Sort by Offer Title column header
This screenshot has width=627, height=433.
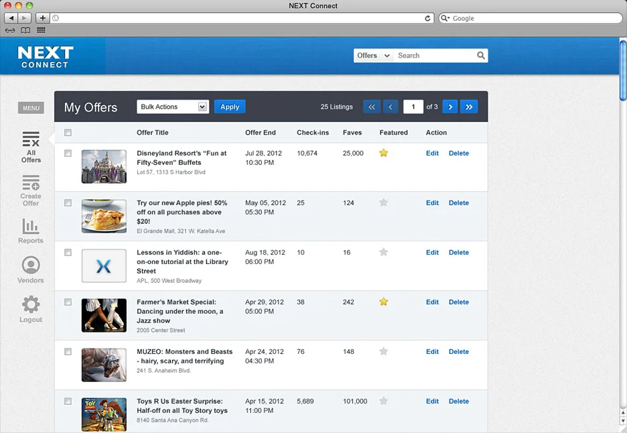click(x=152, y=133)
